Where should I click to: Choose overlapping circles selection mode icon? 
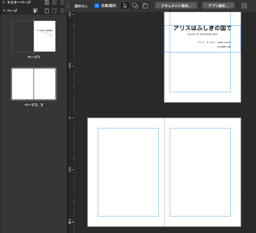[x=135, y=6]
